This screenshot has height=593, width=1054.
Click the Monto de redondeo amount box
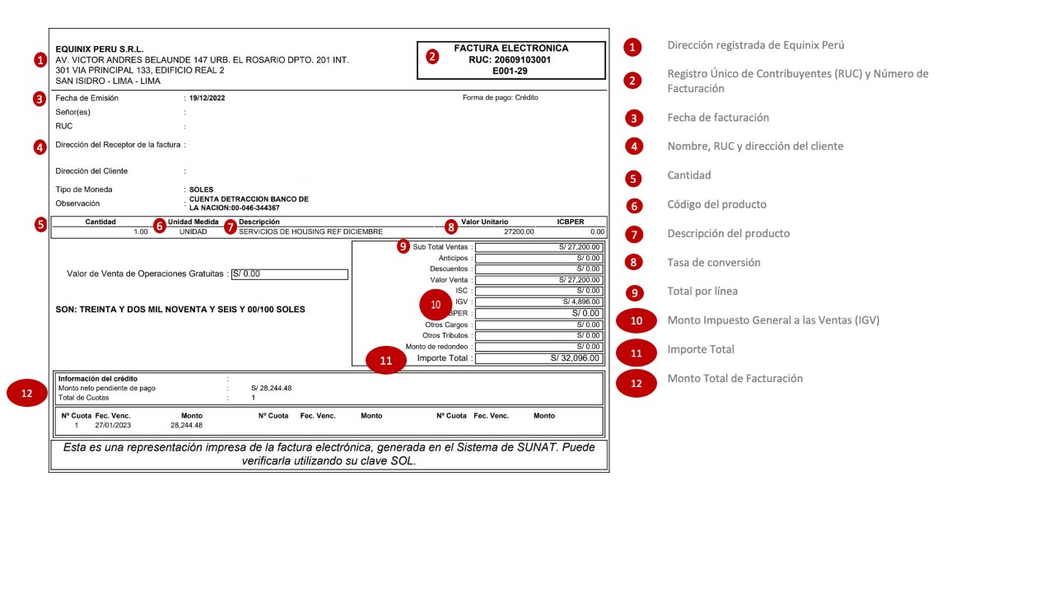pos(539,347)
